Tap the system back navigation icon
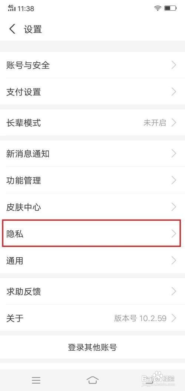Image resolution: width=185 pixels, height=391 pixels. pos(149,380)
